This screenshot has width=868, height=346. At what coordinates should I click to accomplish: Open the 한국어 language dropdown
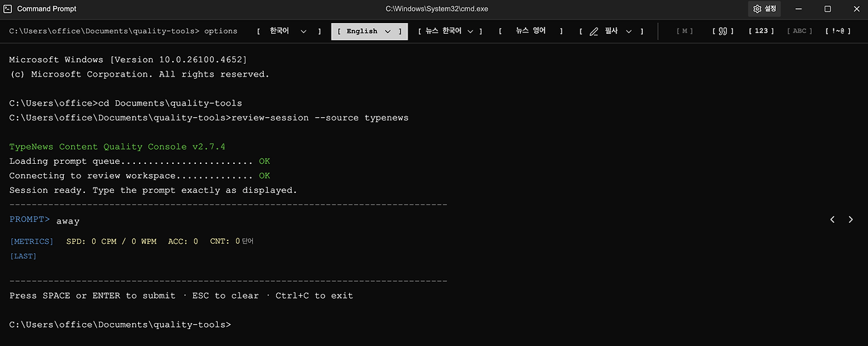(x=288, y=31)
